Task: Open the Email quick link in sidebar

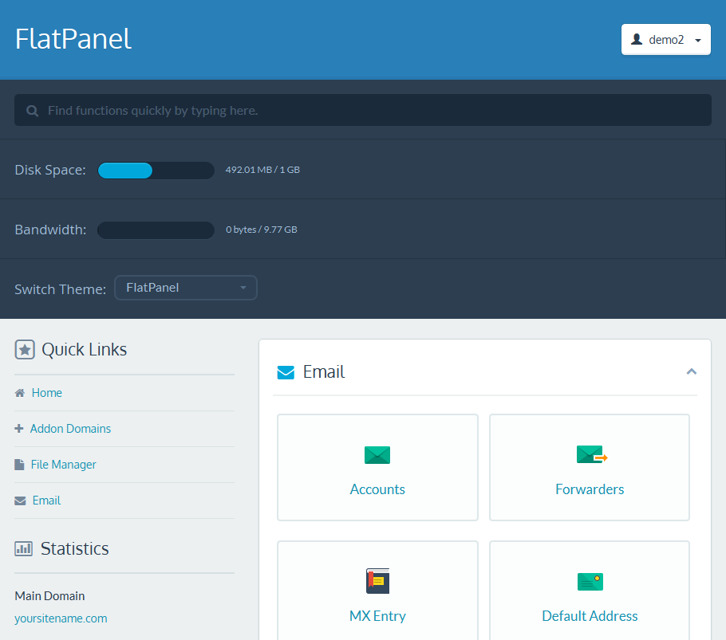Action: click(x=46, y=501)
